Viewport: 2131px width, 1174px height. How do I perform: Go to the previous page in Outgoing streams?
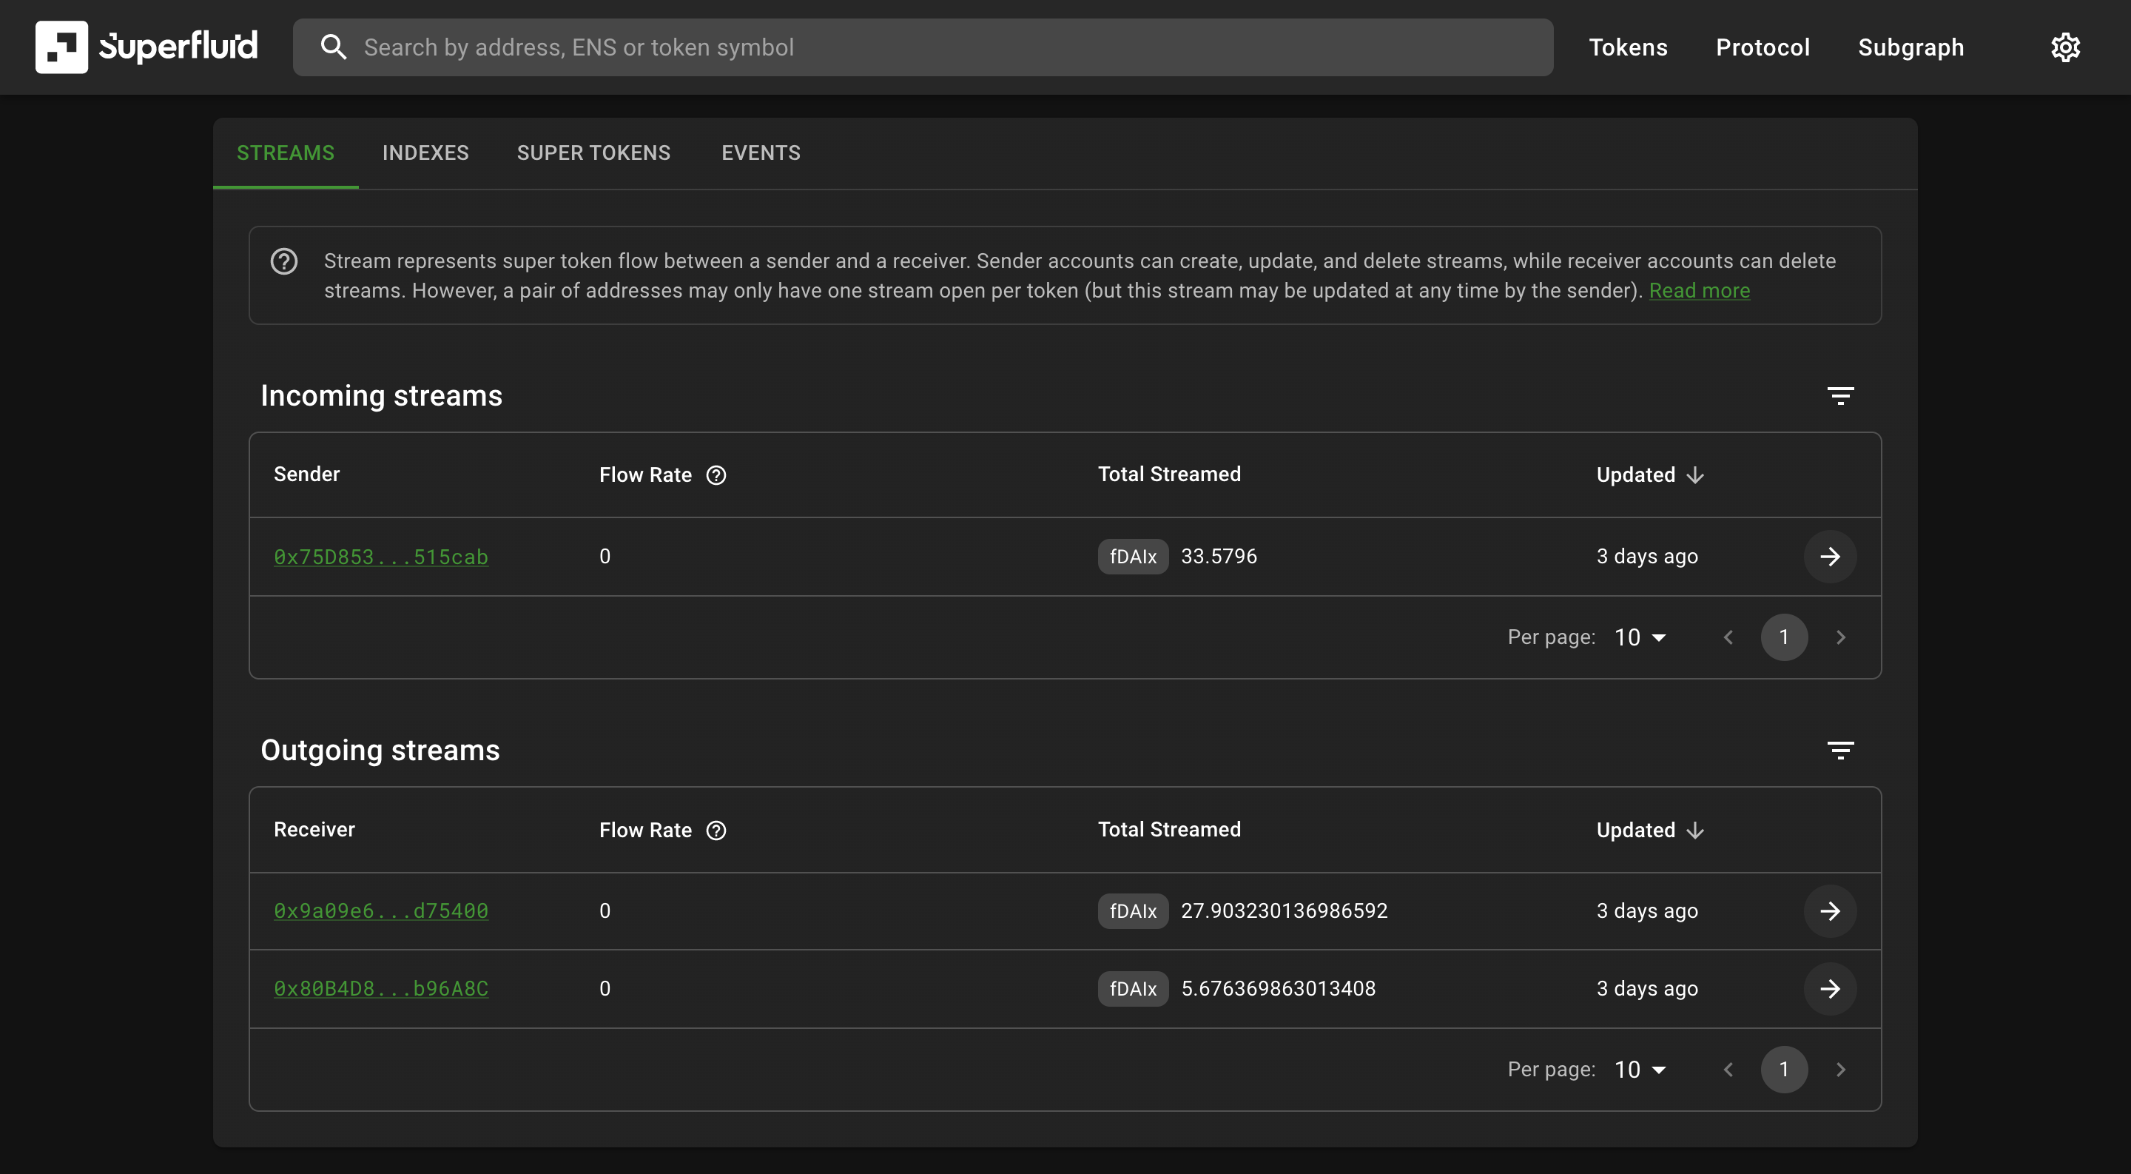pyautogui.click(x=1728, y=1069)
